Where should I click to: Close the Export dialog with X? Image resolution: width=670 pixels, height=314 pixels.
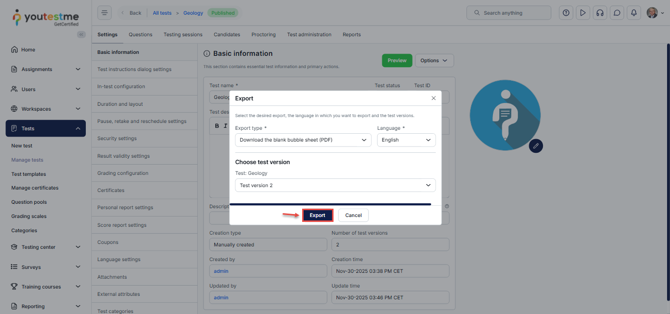pyautogui.click(x=434, y=98)
